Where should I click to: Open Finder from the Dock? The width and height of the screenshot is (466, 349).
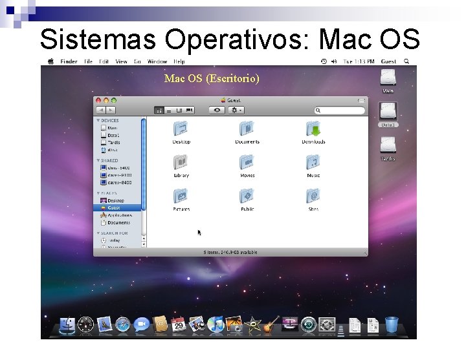pos(67,324)
